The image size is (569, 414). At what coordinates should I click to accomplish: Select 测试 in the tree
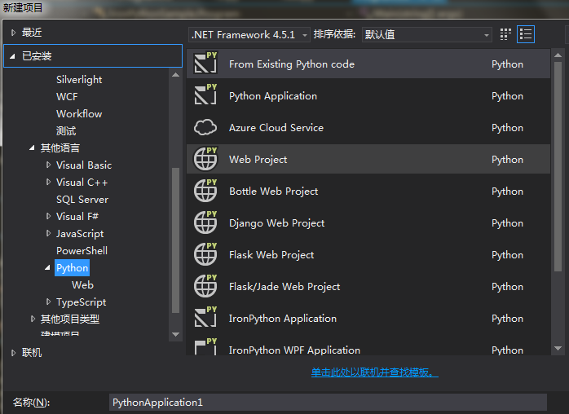(66, 131)
